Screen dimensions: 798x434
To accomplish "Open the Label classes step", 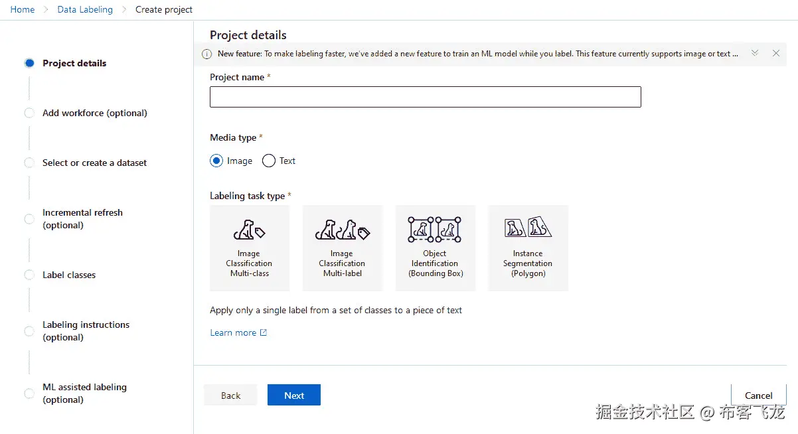I will tap(69, 275).
